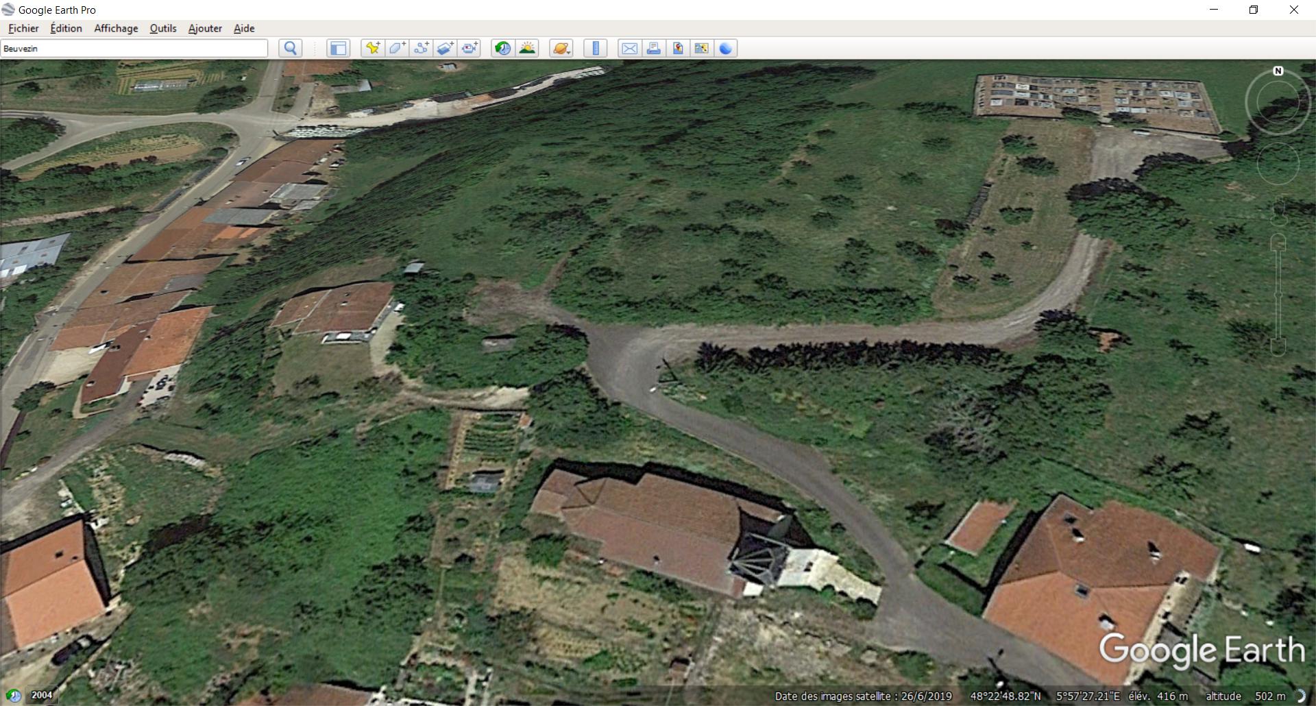Save image using the toolbar icon
1316x706 pixels.
[x=677, y=48]
